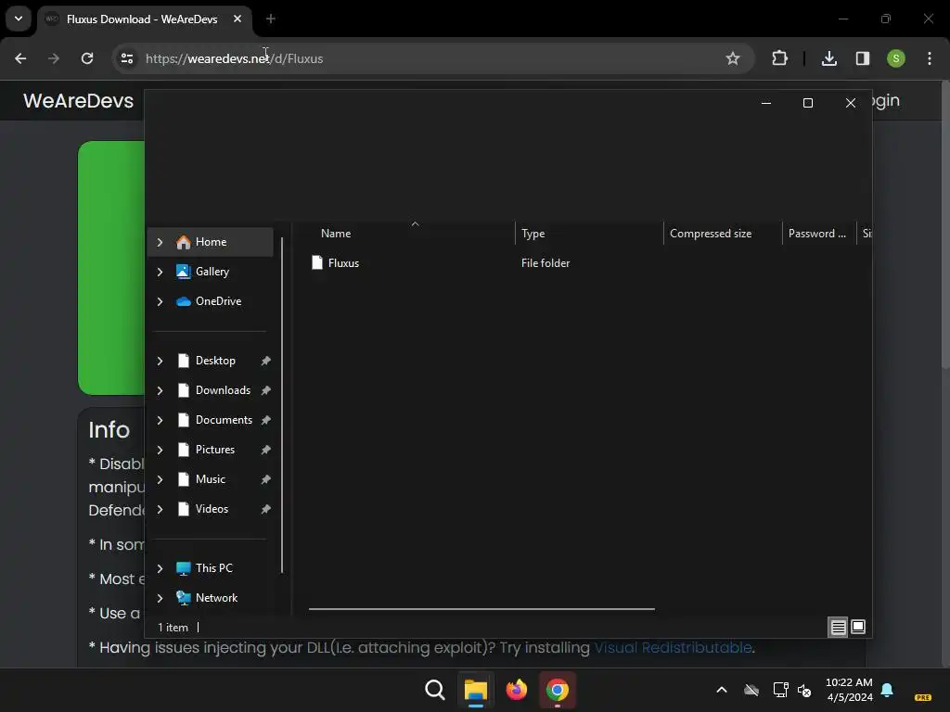Click the muted volume tray icon
Image resolution: width=950 pixels, height=712 pixels.
click(x=804, y=690)
